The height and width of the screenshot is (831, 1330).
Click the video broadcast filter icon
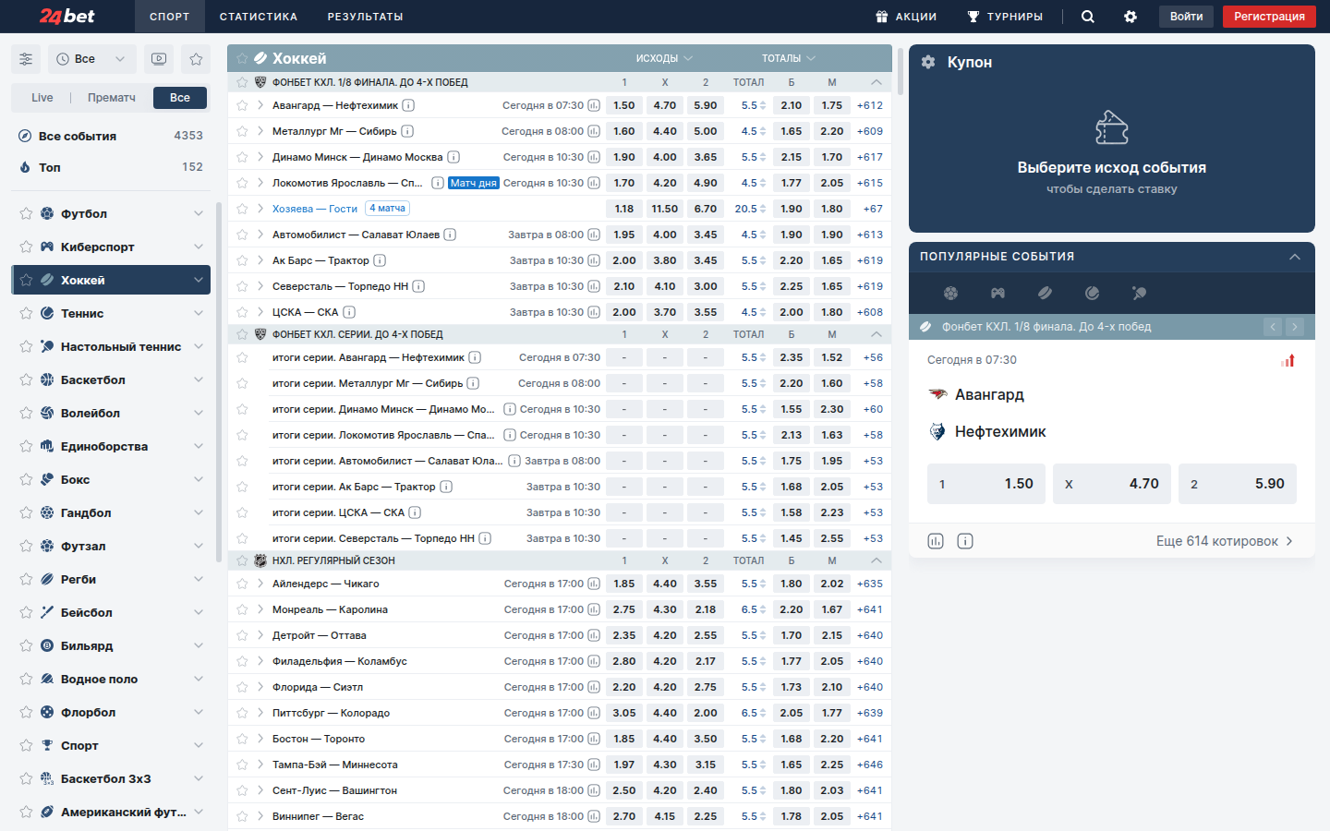(x=159, y=59)
